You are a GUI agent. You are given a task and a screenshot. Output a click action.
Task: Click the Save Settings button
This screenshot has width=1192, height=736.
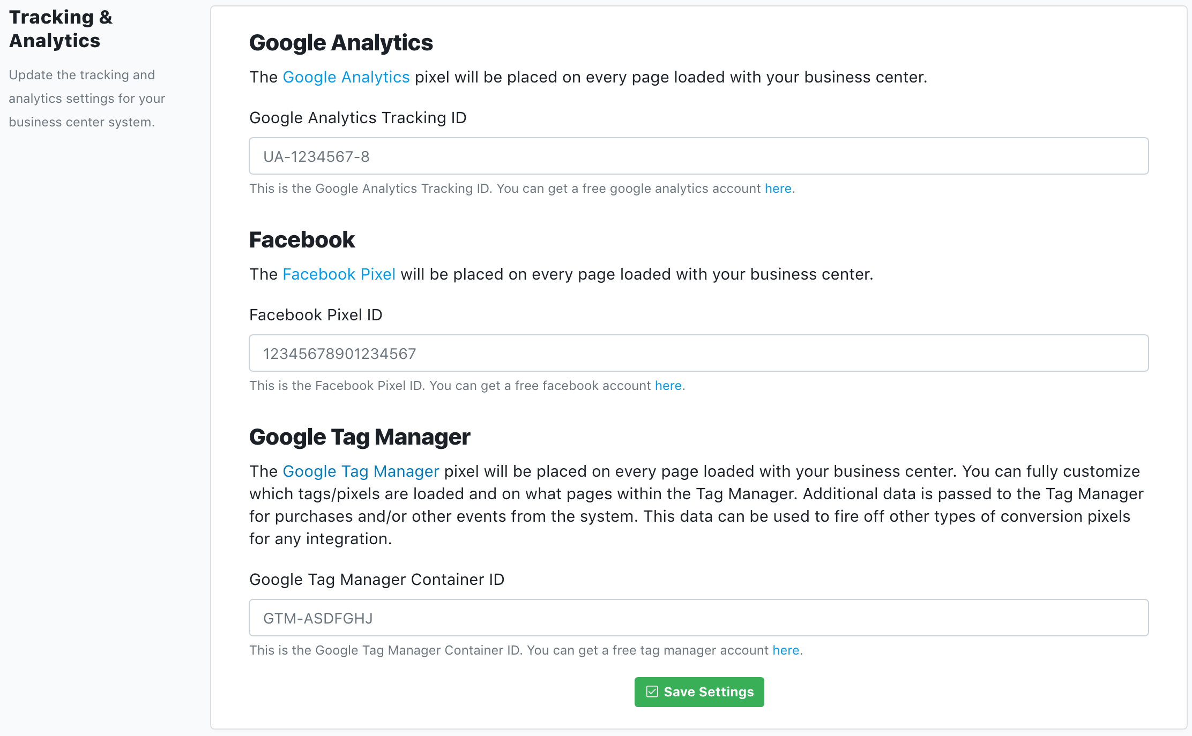699,692
